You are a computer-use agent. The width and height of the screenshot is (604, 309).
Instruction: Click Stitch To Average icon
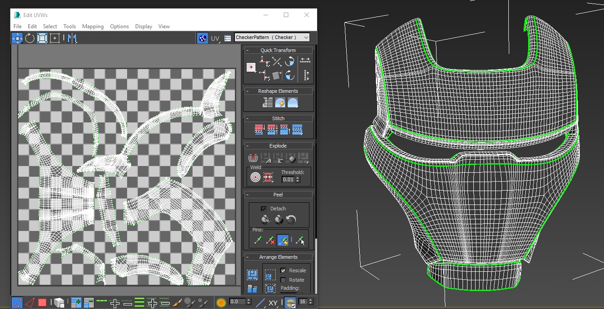click(272, 131)
